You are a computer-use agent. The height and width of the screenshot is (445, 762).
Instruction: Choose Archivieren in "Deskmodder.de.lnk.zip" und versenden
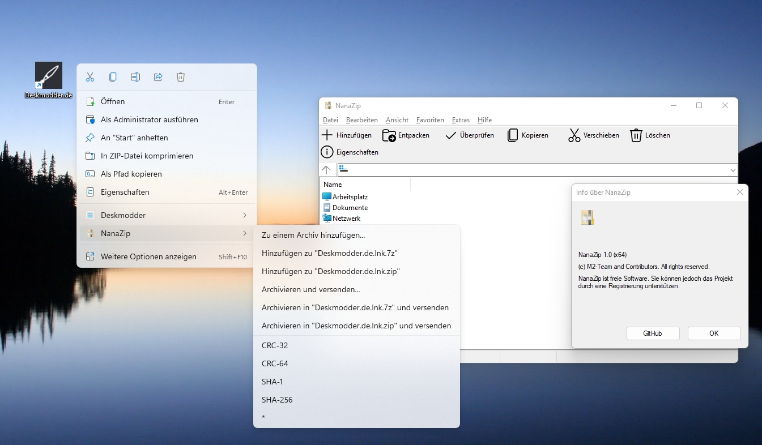[x=356, y=326]
